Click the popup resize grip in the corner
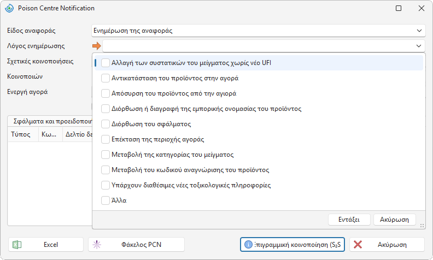 pos(422,226)
